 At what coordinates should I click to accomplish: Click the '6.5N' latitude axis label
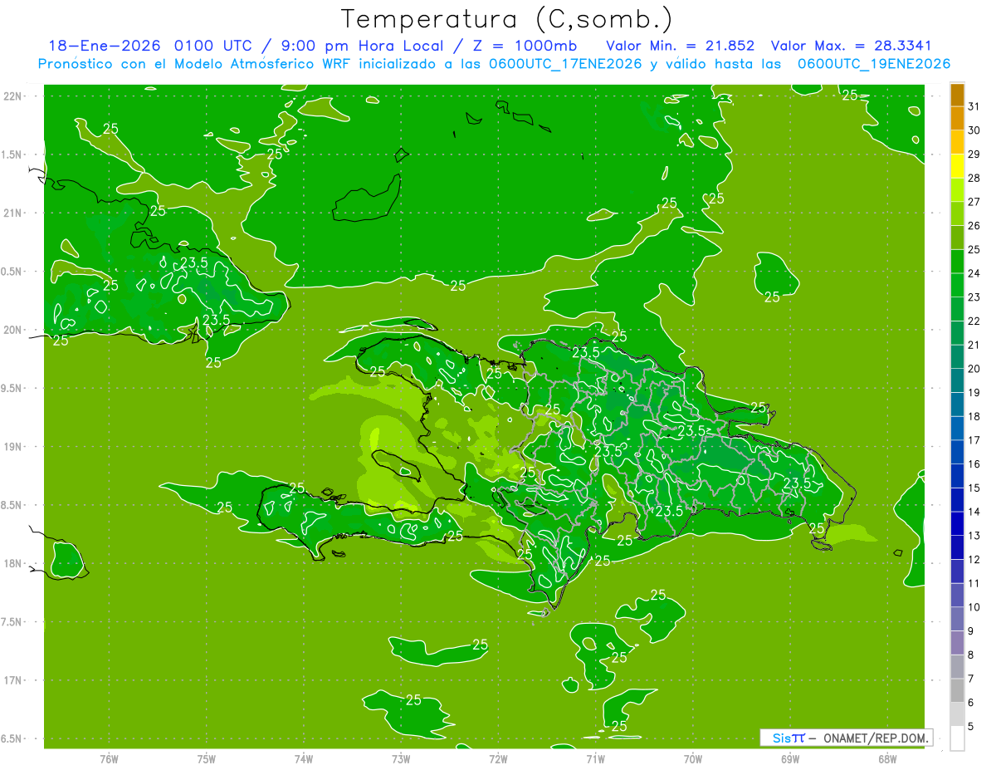coord(12,739)
